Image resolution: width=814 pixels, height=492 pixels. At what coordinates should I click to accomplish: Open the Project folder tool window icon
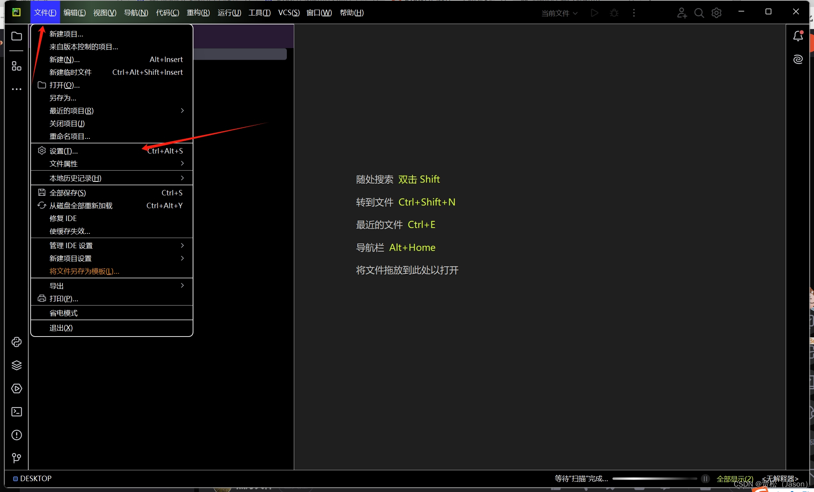[x=17, y=36]
